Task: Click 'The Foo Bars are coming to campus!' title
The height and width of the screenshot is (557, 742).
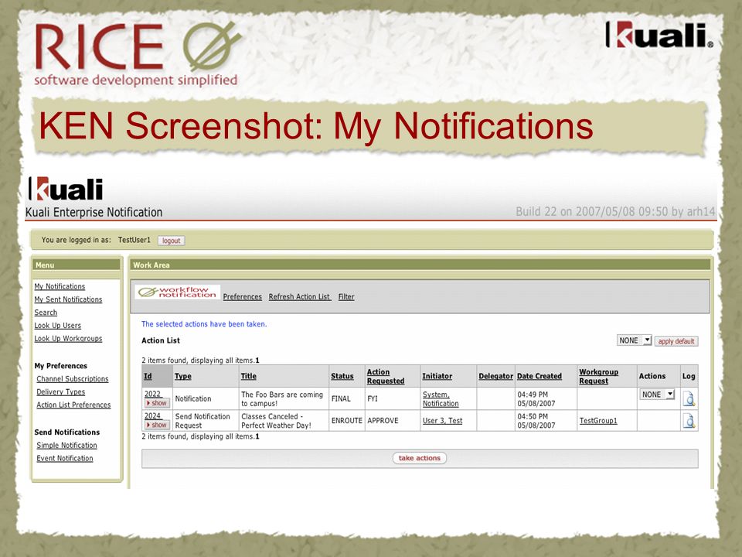Action: [282, 399]
